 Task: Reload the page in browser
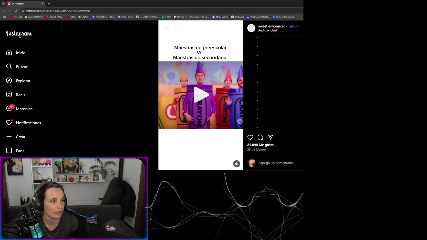(15, 11)
